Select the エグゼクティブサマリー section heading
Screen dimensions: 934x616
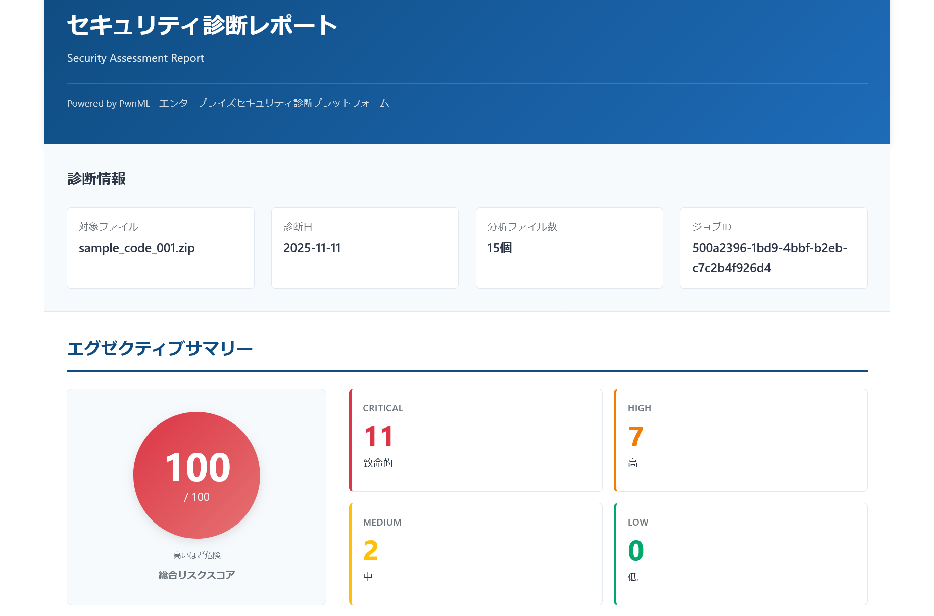tap(160, 348)
